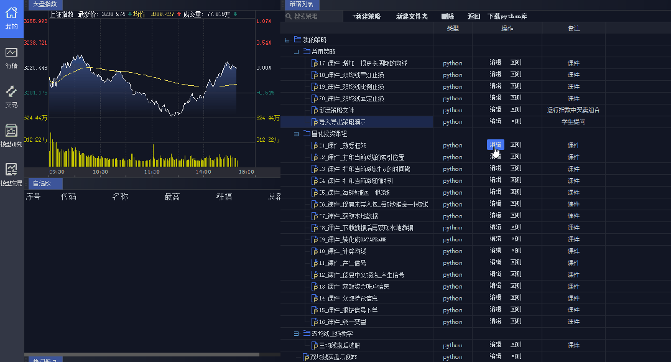Screen dimensions: 671x362
Task: Click file icon of 转化成DATAFRAME row
Action: click(x=315, y=239)
